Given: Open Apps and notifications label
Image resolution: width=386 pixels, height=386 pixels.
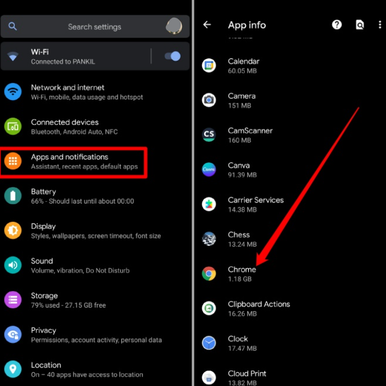Looking at the screenshot, I should (x=70, y=157).
